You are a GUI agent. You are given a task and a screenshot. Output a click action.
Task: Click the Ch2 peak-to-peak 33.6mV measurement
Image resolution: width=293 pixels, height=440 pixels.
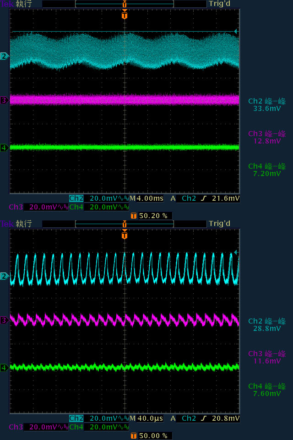[x=267, y=104]
